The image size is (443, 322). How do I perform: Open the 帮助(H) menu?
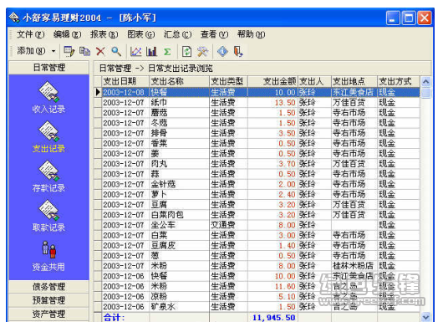tap(251, 34)
